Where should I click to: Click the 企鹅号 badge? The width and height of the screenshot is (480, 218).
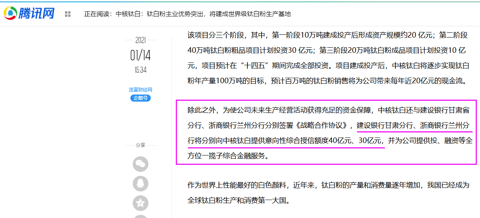141,98
